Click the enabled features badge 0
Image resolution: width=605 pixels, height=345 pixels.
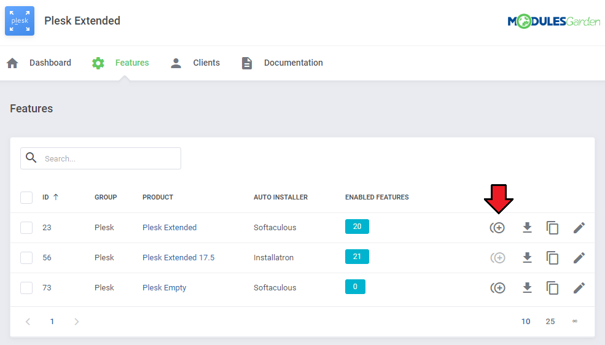(355, 287)
